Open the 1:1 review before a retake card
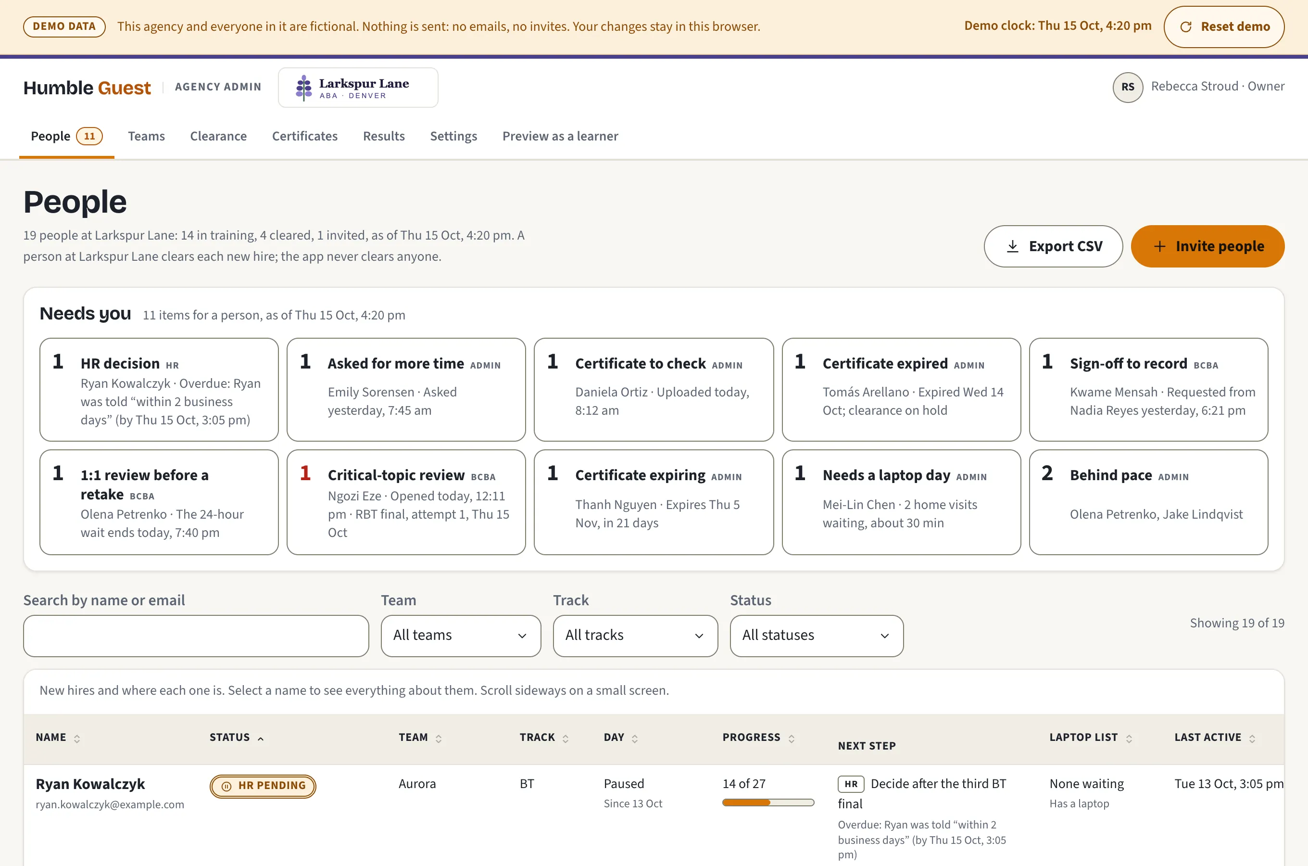The height and width of the screenshot is (866, 1308). pos(159,502)
